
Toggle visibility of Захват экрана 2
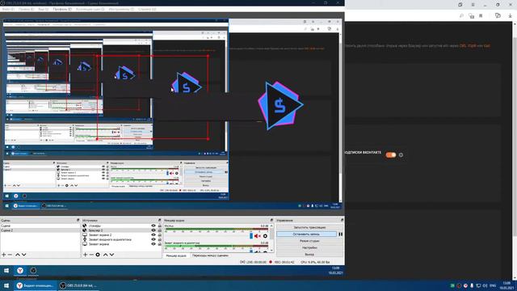point(153,235)
